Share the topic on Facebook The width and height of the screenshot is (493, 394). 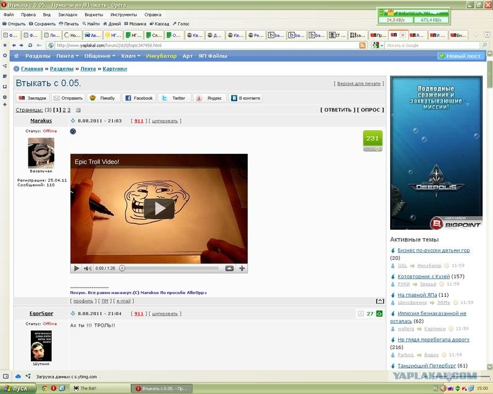tap(139, 98)
